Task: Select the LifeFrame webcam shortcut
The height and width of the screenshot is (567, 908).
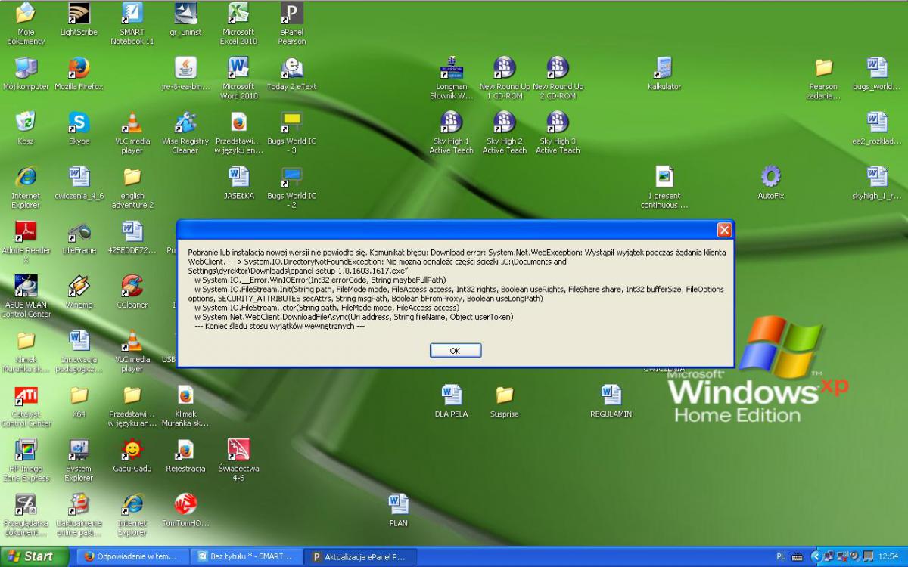Action: point(79,237)
